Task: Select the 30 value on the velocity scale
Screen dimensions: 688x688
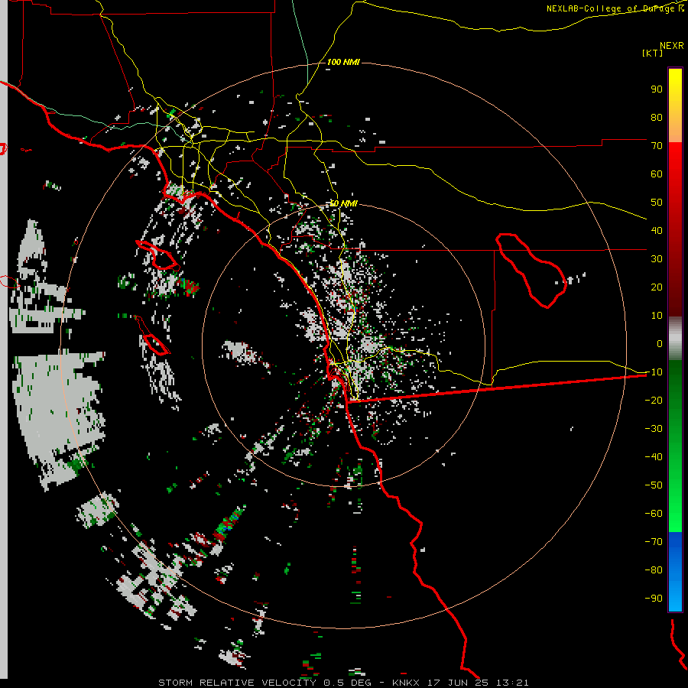Action: point(657,259)
